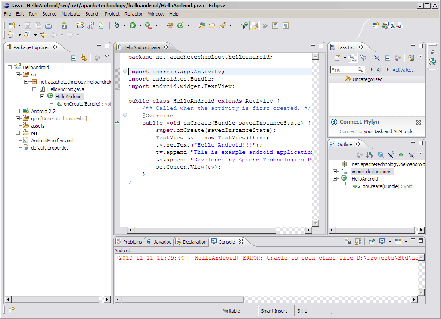This screenshot has width=441, height=319.
Task: Toggle Categorized presentation in Task List
Action: 353,58
